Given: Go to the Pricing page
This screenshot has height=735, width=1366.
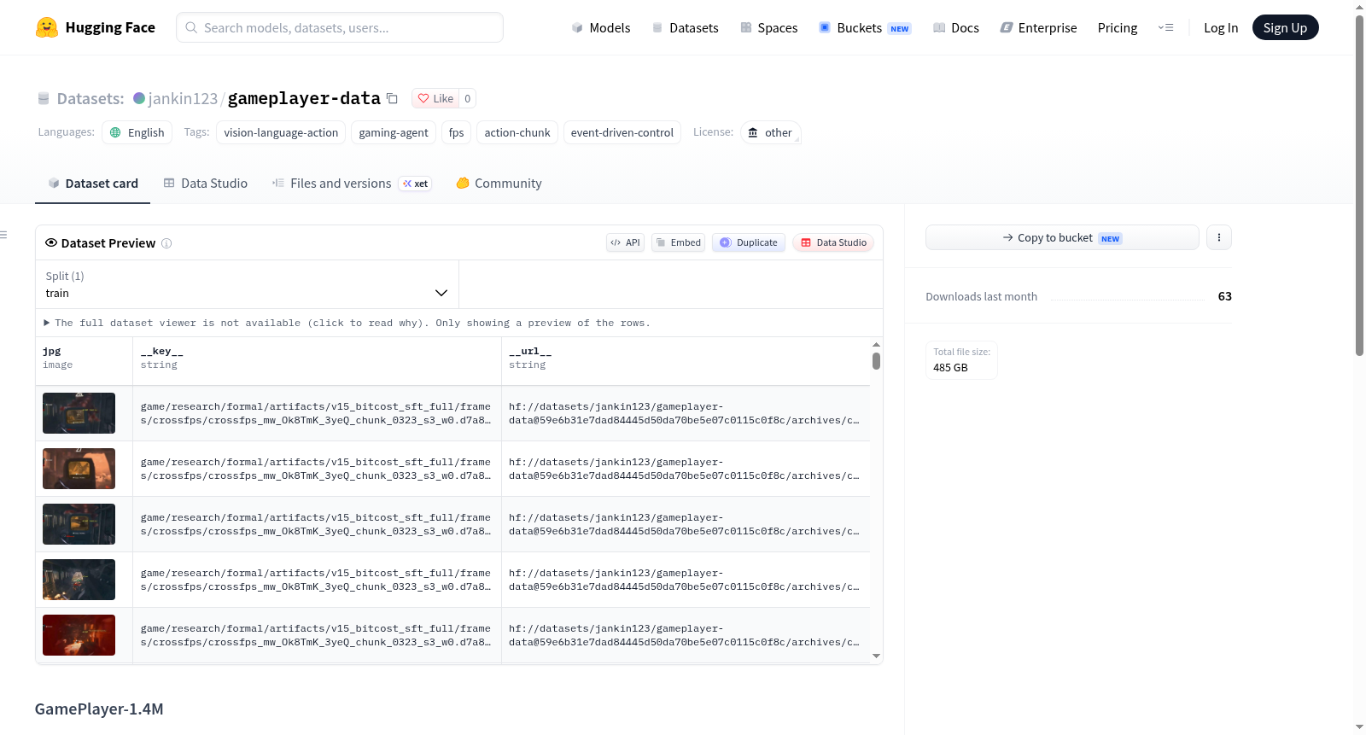Looking at the screenshot, I should coord(1118,28).
